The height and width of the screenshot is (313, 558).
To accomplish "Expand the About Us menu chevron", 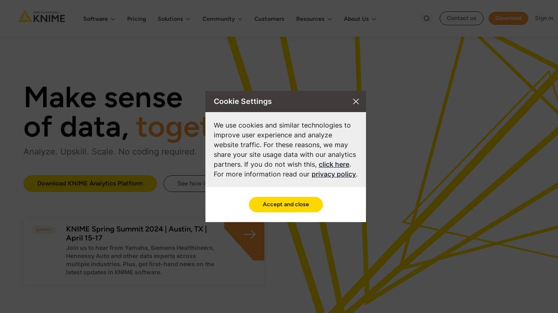I will click(x=374, y=19).
